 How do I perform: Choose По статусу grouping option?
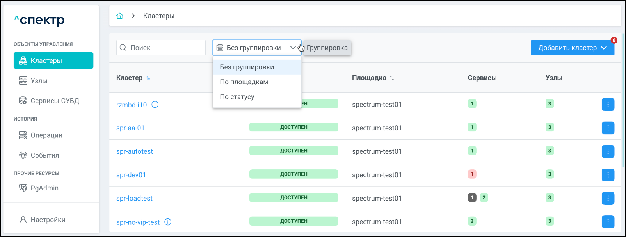coord(237,97)
